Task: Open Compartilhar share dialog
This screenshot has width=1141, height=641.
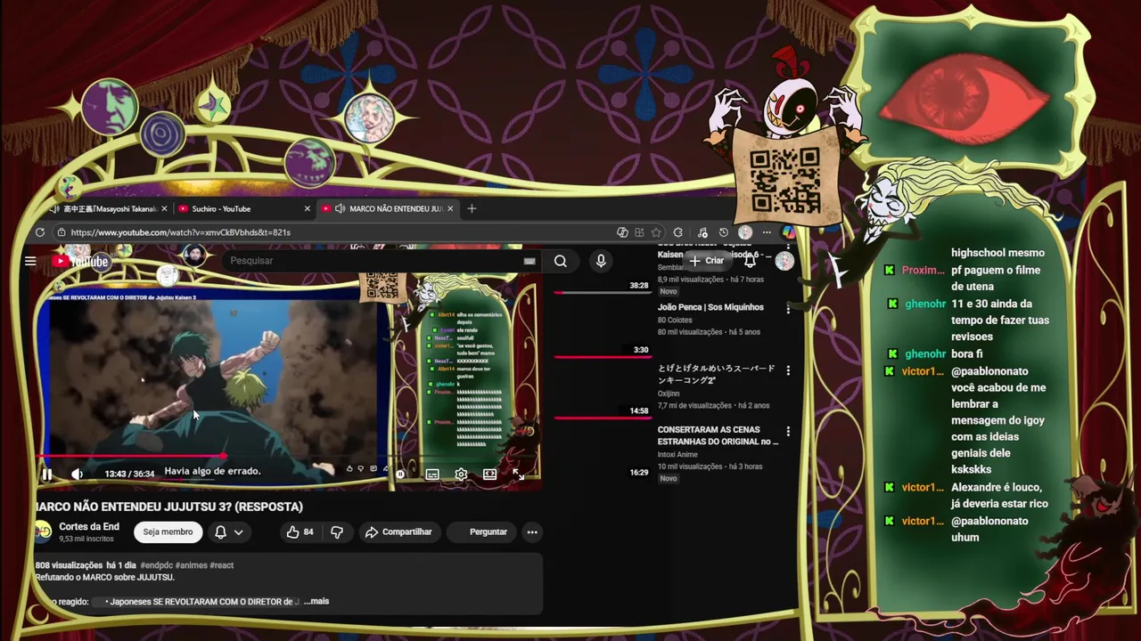Action: point(398,531)
